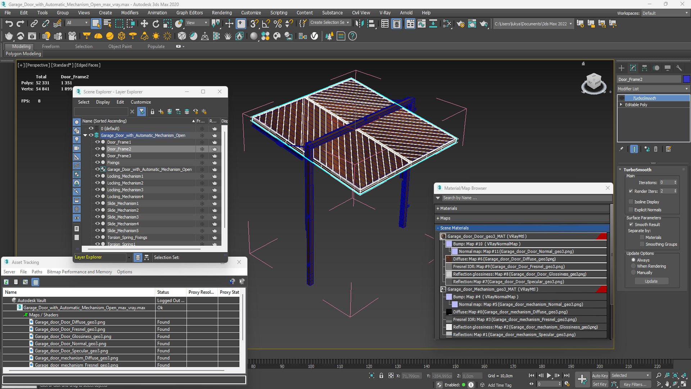Open the Create command panel tab
This screenshot has width=691, height=389.
tap(622, 68)
